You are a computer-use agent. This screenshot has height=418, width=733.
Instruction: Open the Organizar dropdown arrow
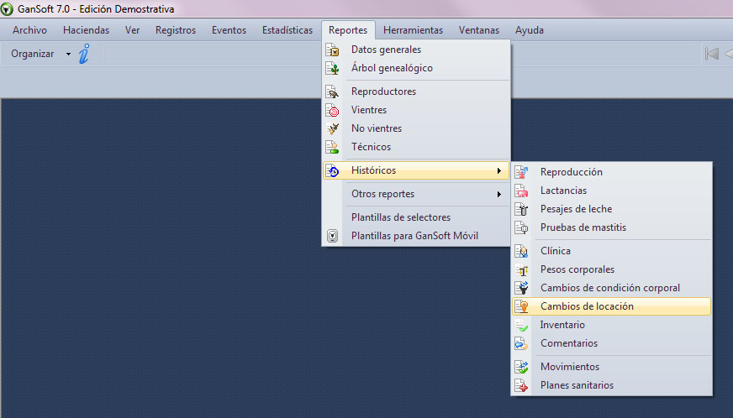tap(68, 55)
